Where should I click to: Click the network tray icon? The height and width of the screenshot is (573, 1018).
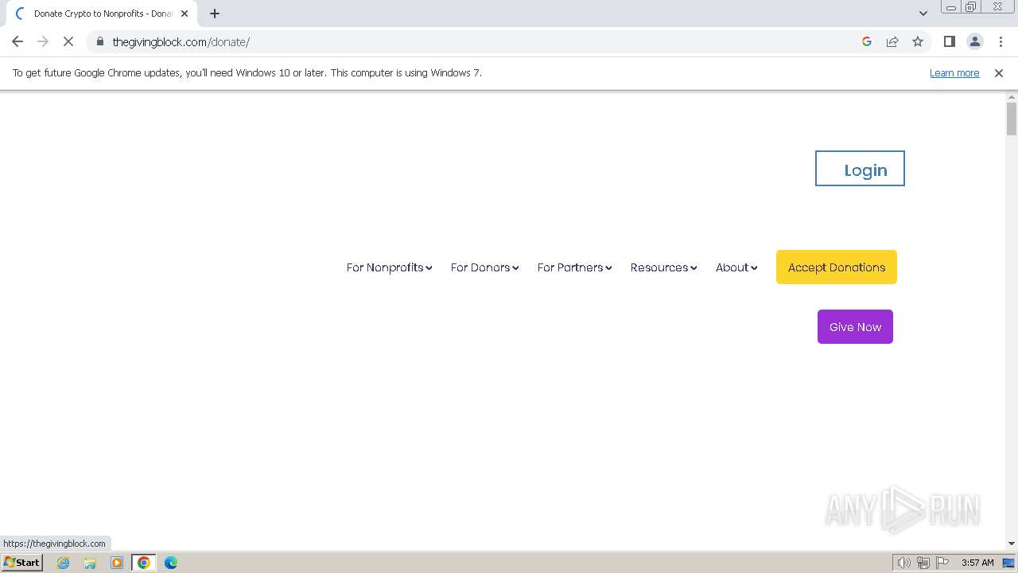point(923,563)
